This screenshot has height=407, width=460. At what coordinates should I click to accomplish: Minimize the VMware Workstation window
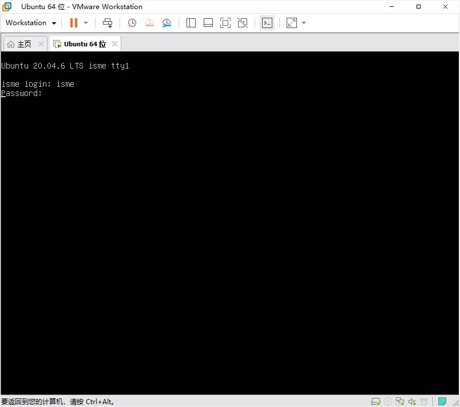[x=391, y=7]
